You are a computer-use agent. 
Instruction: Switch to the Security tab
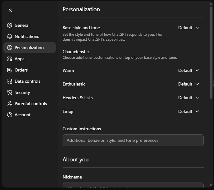(30, 92)
